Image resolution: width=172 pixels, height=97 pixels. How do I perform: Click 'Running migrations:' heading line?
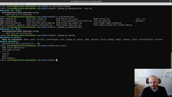click(x=9, y=41)
